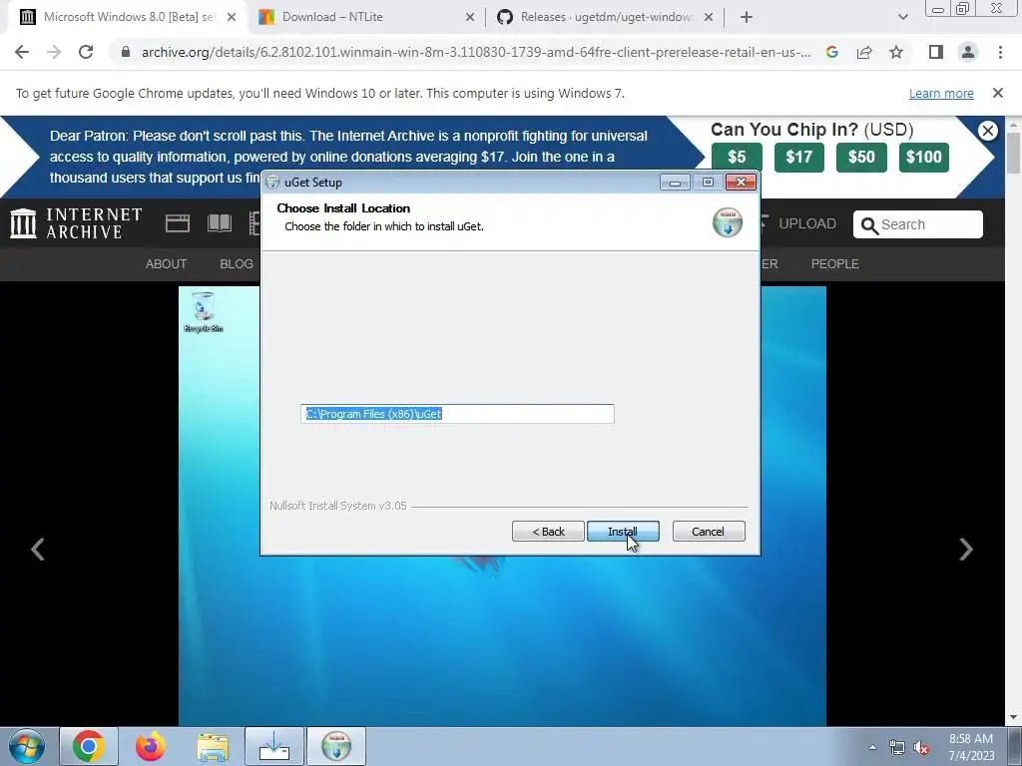Click the archive.org URL in address bar

pos(476,52)
